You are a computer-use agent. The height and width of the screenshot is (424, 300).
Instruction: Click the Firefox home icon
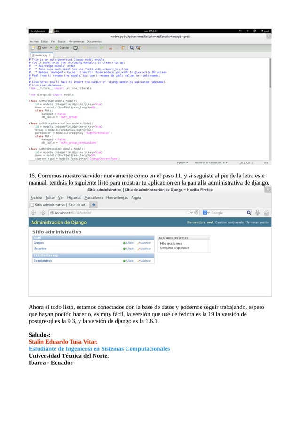(x=267, y=213)
